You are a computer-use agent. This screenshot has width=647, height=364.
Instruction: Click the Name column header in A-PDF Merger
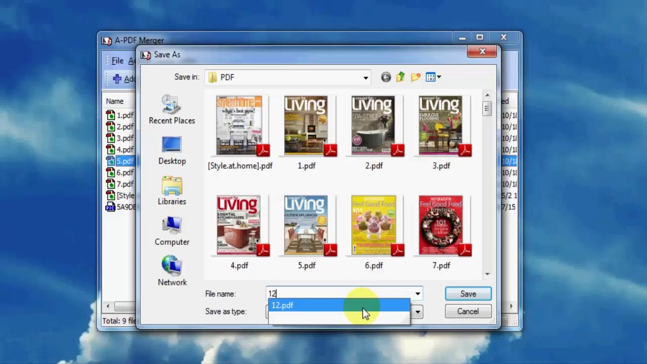pyautogui.click(x=115, y=101)
